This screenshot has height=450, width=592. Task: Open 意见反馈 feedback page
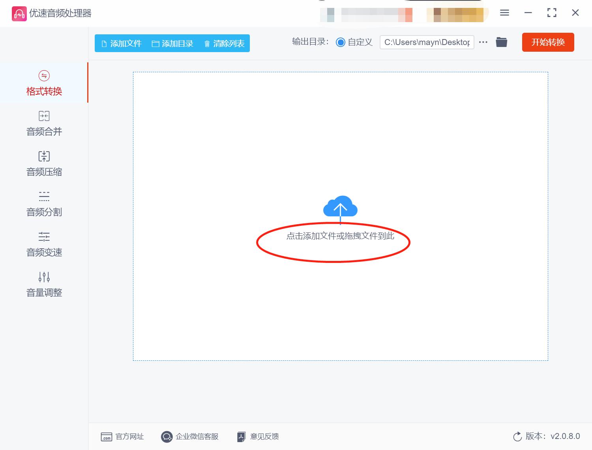pos(257,437)
